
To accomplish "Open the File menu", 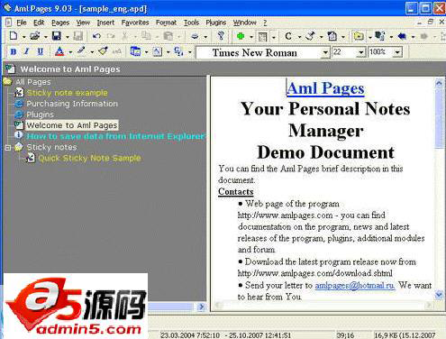I will tap(22, 23).
